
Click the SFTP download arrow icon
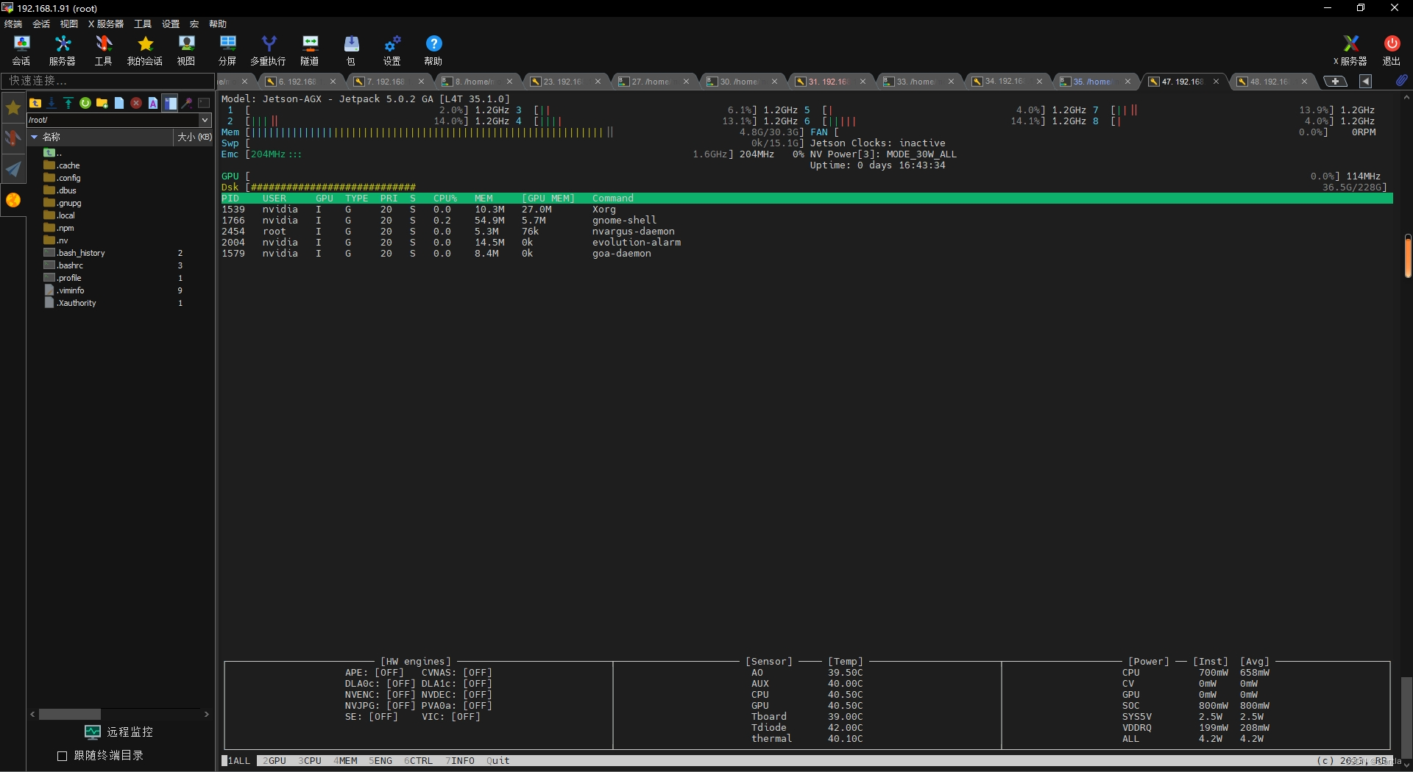(52, 103)
